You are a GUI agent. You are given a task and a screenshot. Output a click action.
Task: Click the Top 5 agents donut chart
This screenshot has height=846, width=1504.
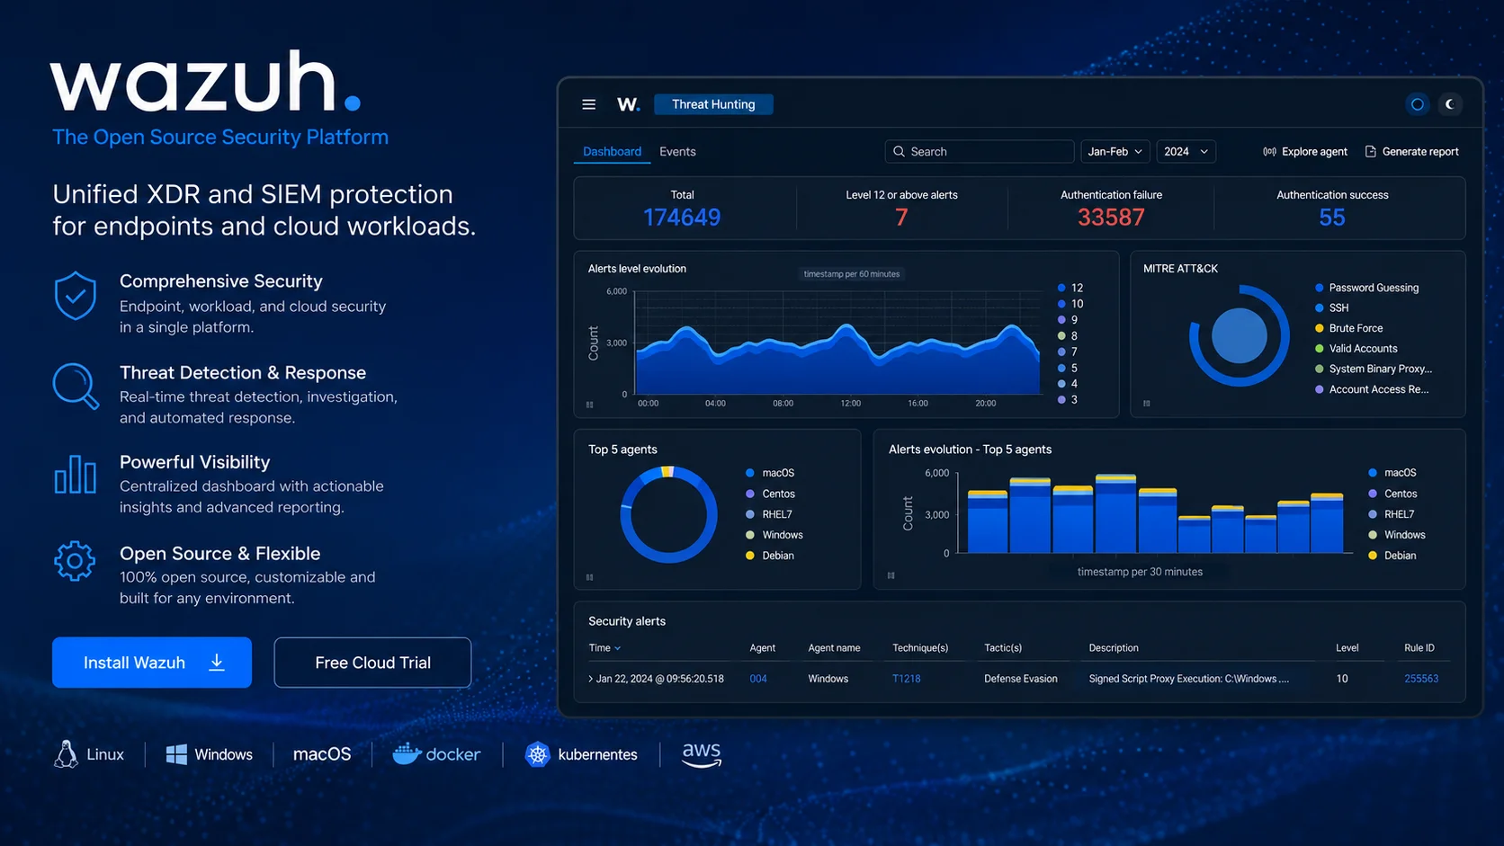[668, 514]
